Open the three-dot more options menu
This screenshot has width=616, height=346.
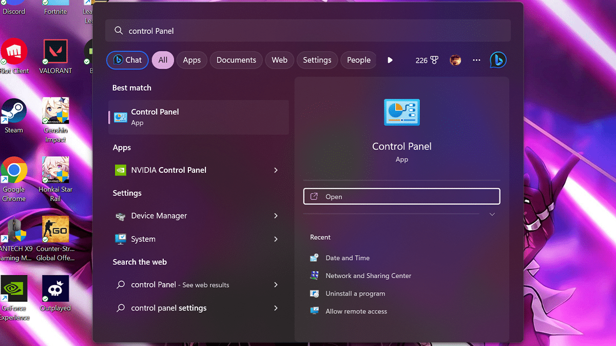476,60
